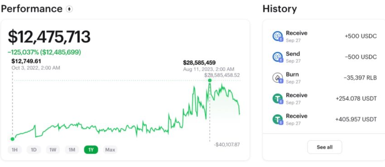Show Max time range

pos(110,150)
